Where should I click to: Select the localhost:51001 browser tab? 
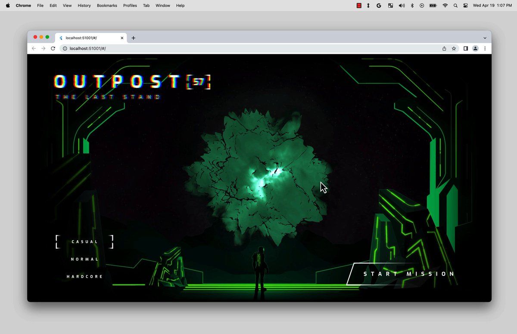point(92,38)
